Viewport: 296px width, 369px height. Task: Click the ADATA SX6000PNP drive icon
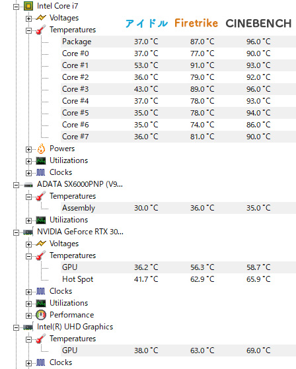pos(28,185)
